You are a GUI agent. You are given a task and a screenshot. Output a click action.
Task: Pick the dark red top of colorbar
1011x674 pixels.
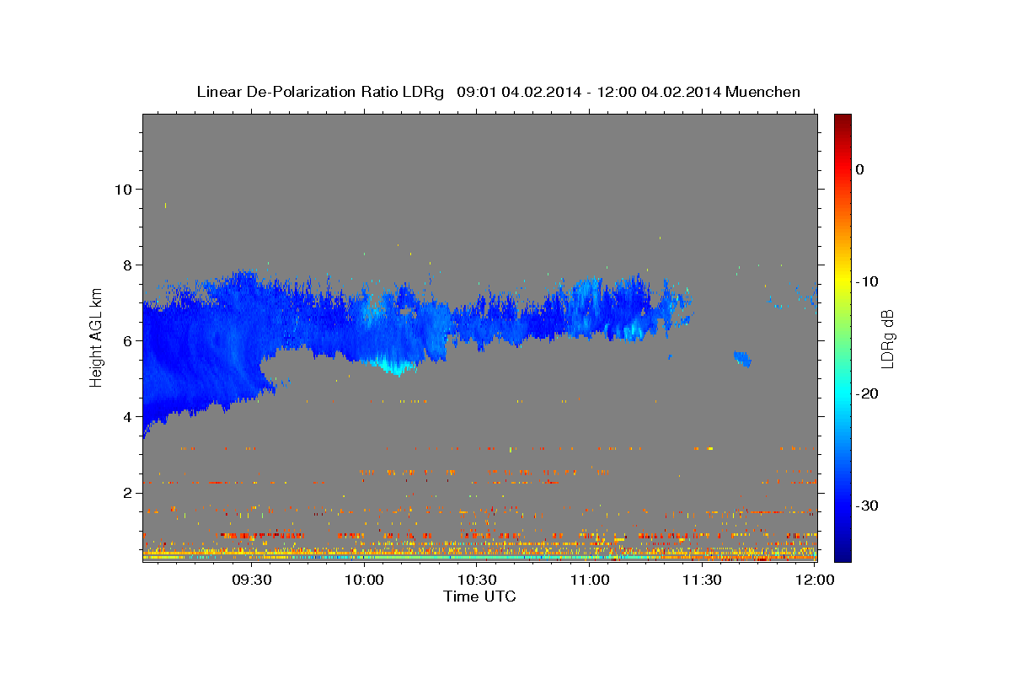842,120
